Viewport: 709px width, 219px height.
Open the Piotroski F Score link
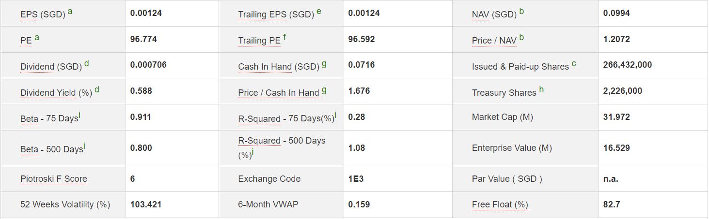(53, 179)
